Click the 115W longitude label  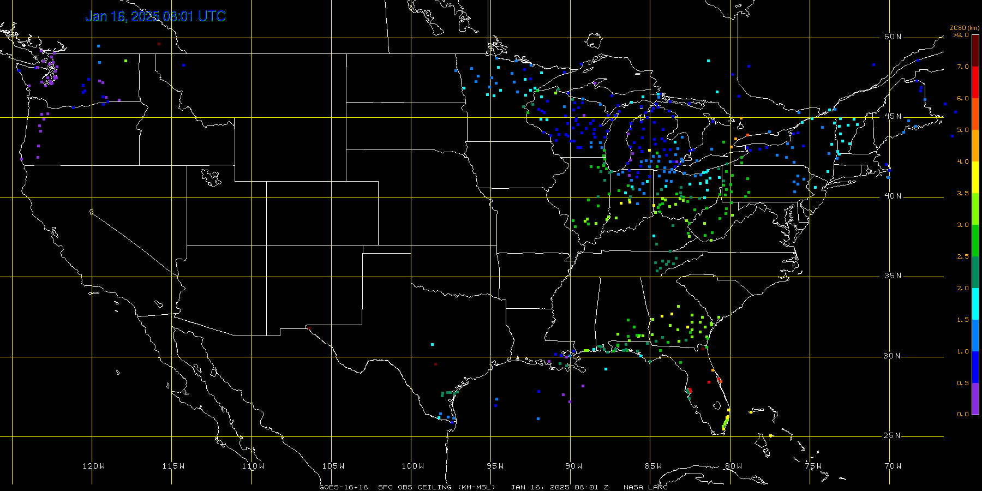(x=173, y=466)
